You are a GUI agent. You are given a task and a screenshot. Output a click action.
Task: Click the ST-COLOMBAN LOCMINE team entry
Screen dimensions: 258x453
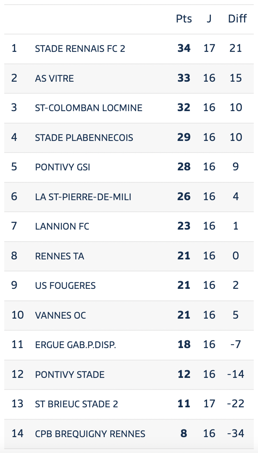click(x=88, y=108)
